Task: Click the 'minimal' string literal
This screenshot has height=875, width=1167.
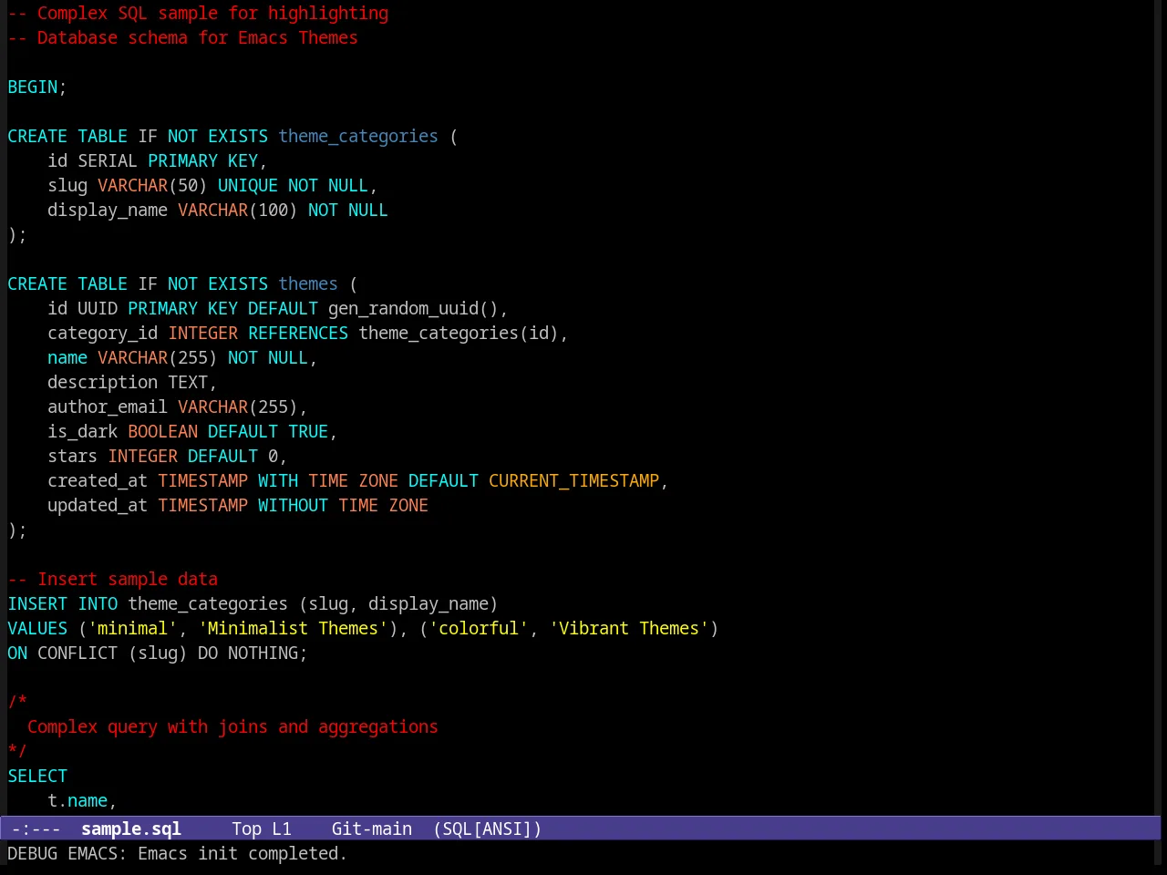Action: click(133, 628)
